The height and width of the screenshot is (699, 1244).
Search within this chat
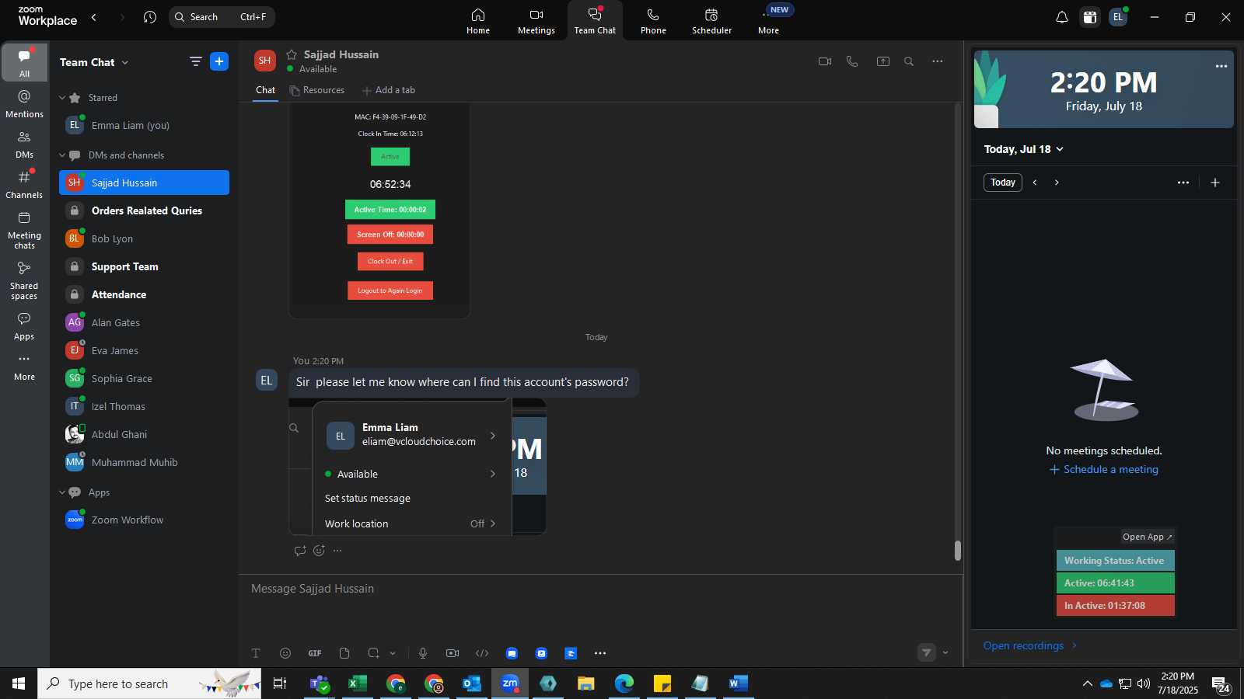[x=909, y=61]
